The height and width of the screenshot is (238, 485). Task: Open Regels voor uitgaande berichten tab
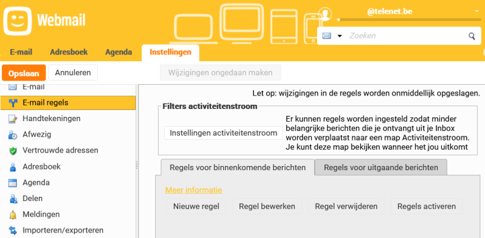pos(381,168)
